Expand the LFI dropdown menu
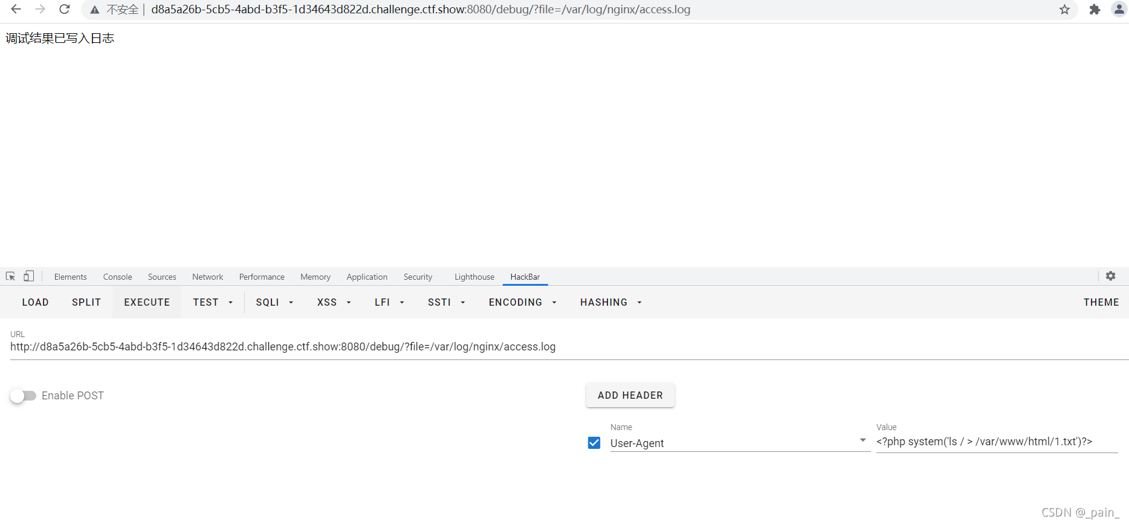This screenshot has height=525, width=1129. pyautogui.click(x=389, y=302)
